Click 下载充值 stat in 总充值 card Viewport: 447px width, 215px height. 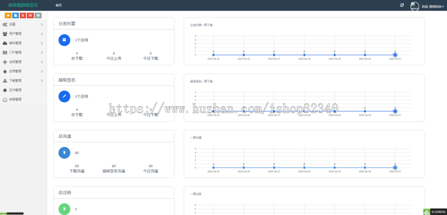point(77,169)
